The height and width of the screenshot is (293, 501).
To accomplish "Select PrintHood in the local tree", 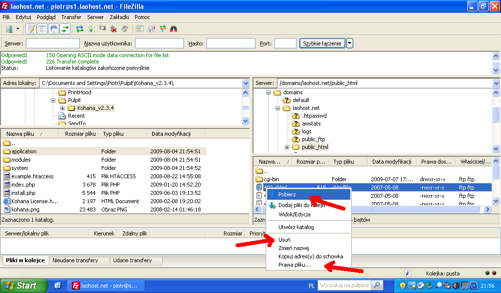I will tap(80, 92).
